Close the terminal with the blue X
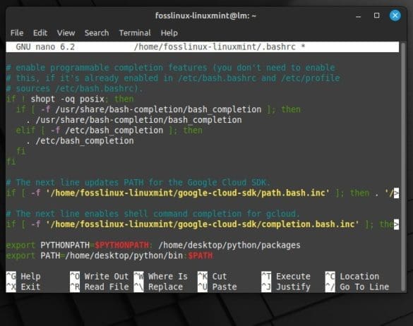This screenshot has height=326, width=413. (395, 16)
